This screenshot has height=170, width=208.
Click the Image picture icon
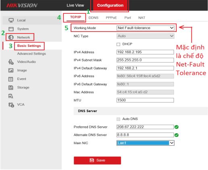11,70
